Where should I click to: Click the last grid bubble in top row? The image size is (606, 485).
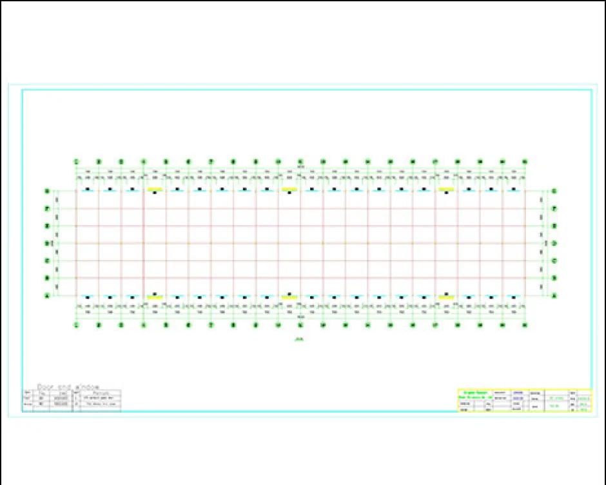tap(525, 162)
